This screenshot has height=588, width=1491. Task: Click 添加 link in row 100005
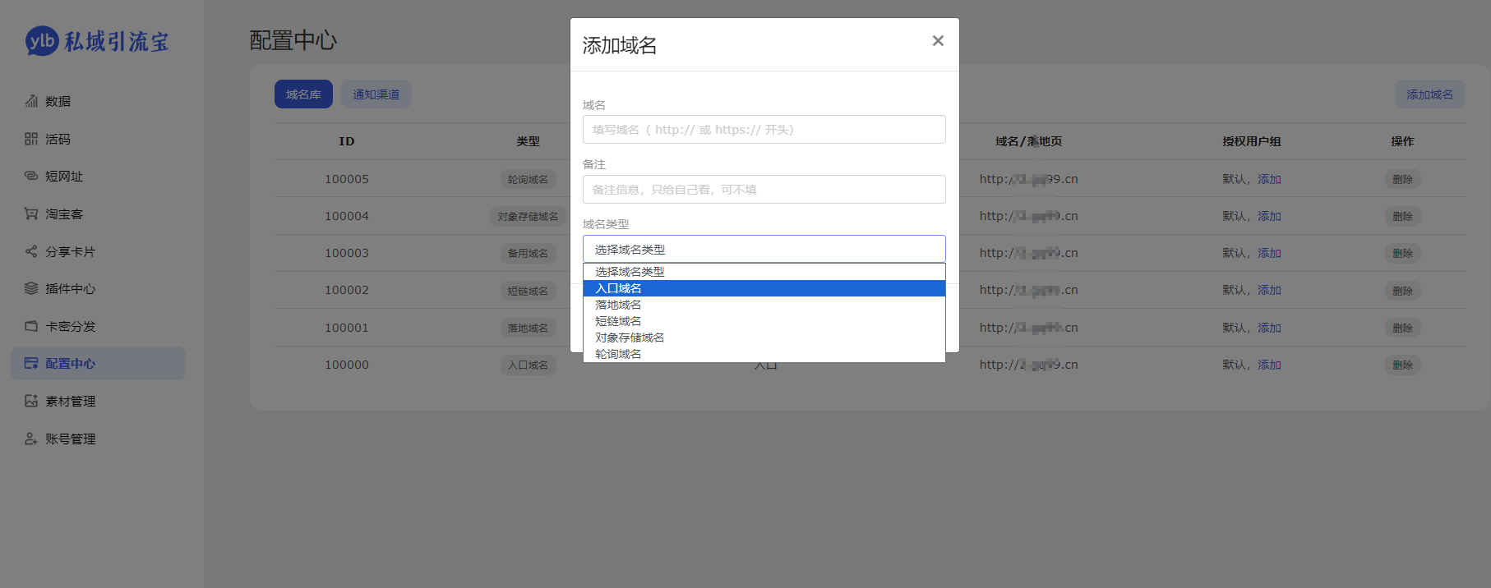1269,179
